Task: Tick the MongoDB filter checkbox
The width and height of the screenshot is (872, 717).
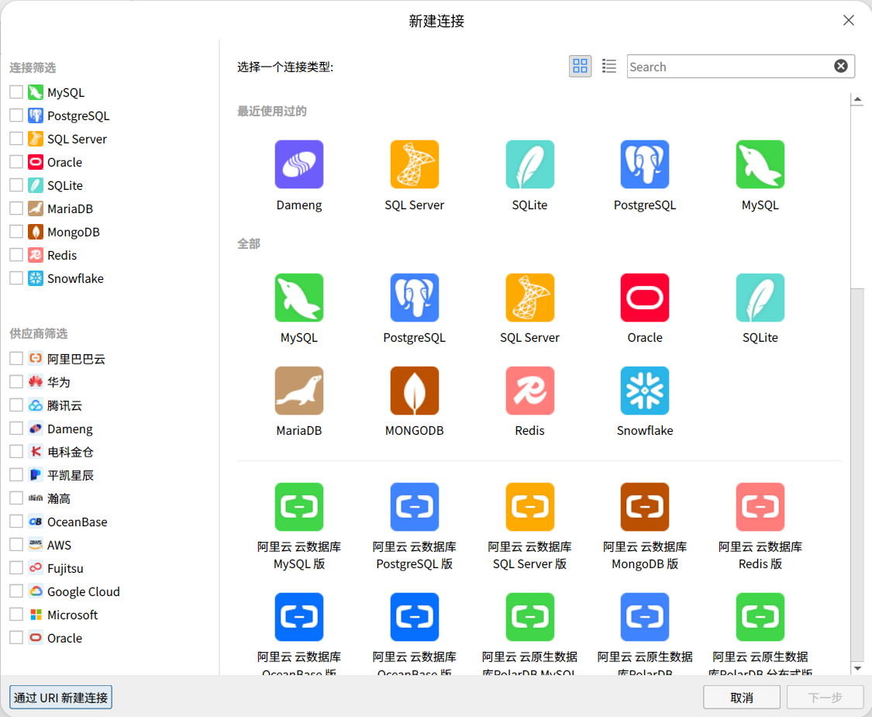Action: click(x=16, y=232)
